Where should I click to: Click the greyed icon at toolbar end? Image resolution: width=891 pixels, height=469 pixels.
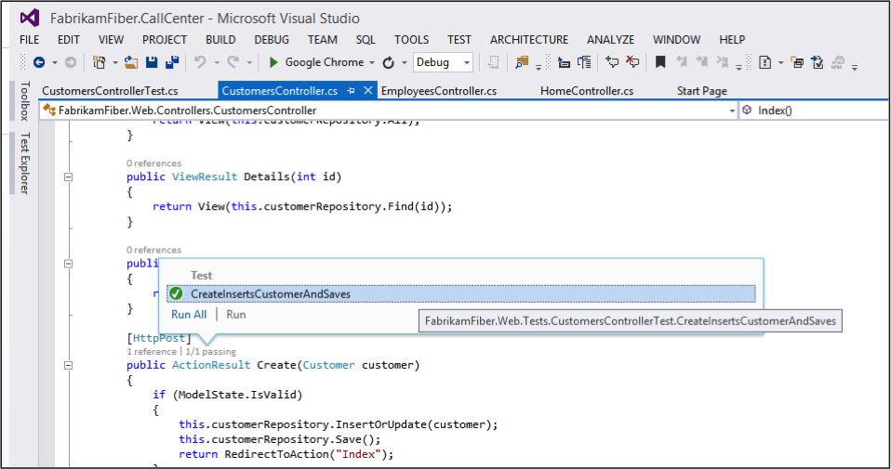click(838, 62)
